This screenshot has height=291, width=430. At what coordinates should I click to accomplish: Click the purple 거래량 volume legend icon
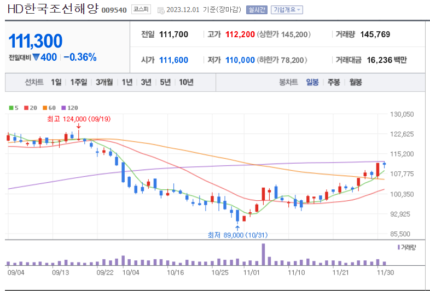tap(399, 247)
